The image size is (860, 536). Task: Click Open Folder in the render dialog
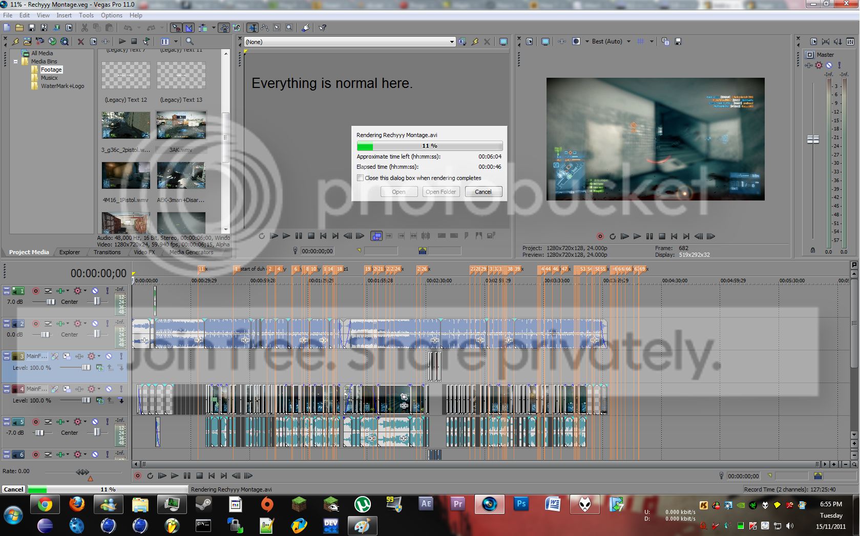tap(441, 192)
